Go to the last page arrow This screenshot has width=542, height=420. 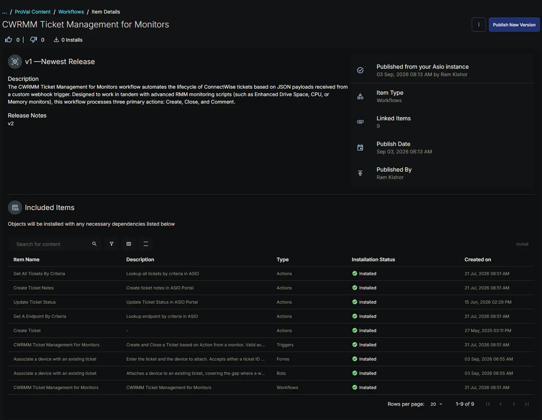coord(527,404)
